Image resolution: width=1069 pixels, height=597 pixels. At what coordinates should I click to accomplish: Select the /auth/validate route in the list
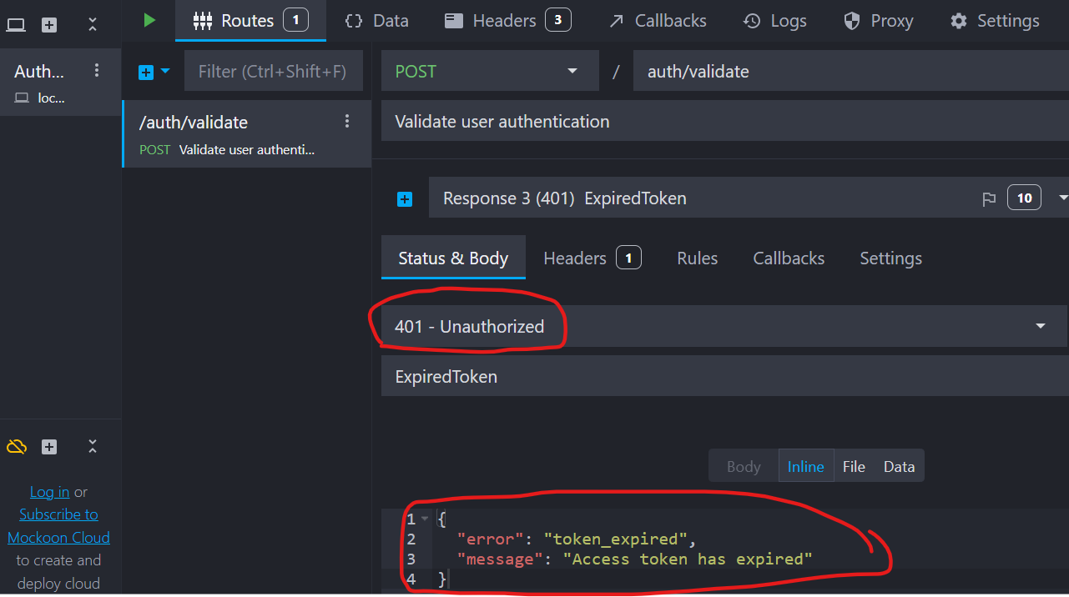coord(247,134)
